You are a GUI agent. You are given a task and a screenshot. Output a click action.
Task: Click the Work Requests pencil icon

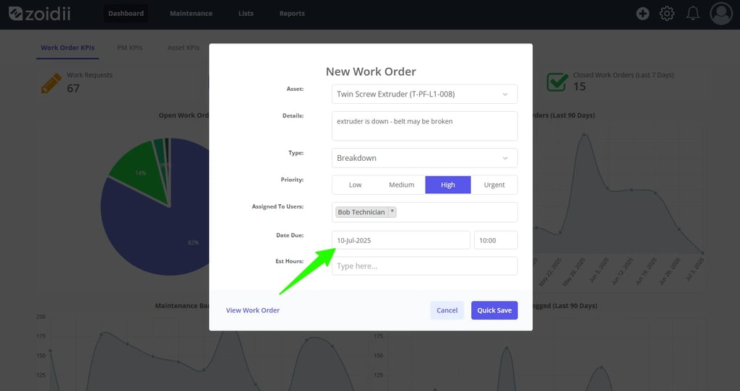tap(51, 83)
